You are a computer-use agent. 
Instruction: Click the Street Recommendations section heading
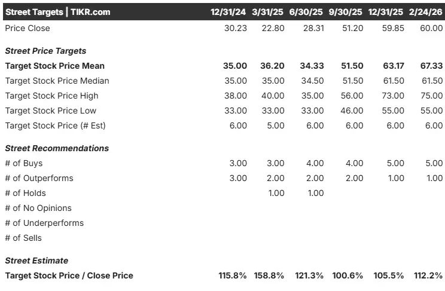[57, 148]
